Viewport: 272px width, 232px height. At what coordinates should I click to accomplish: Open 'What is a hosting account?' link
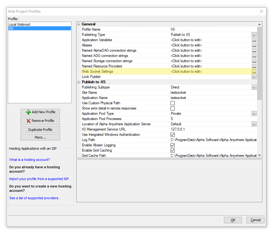click(30, 160)
